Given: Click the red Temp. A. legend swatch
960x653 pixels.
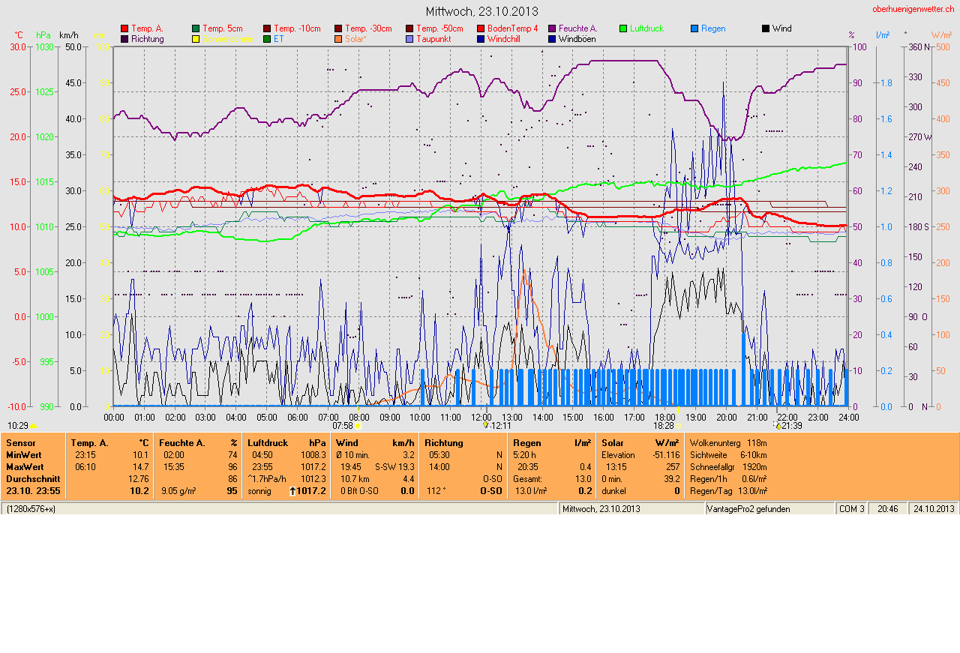Looking at the screenshot, I should point(124,28).
